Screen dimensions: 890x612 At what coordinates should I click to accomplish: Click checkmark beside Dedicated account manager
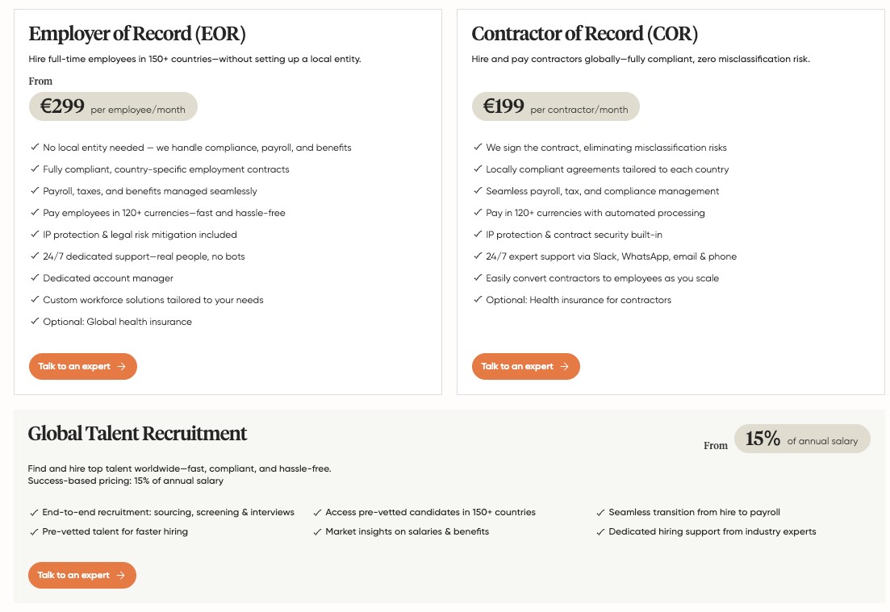[35, 277]
